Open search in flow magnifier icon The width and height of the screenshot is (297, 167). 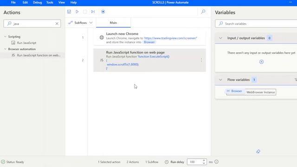(203, 12)
